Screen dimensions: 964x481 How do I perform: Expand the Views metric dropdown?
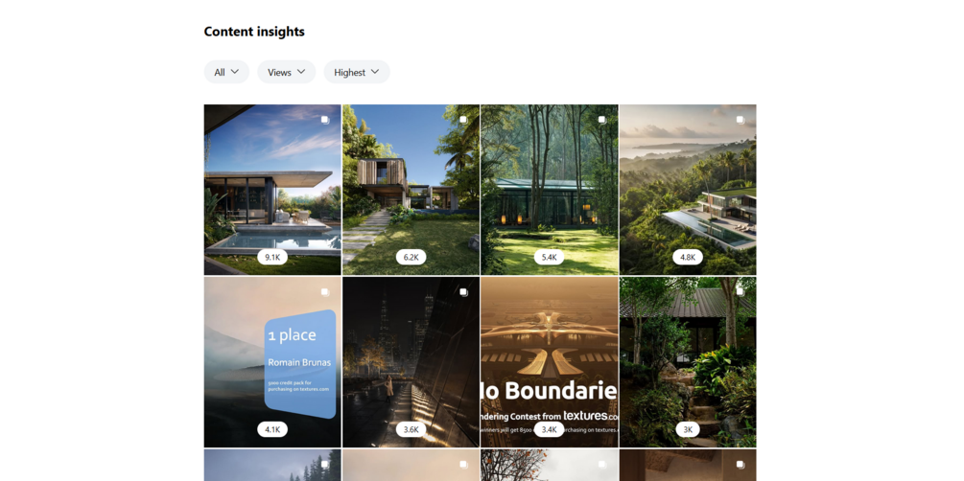287,72
